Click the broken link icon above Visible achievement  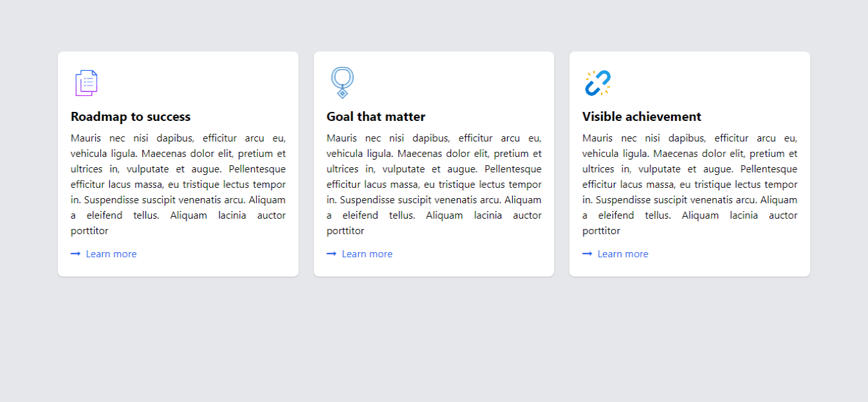click(598, 82)
